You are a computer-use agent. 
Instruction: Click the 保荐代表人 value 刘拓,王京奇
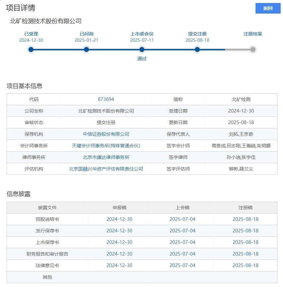coord(241,134)
